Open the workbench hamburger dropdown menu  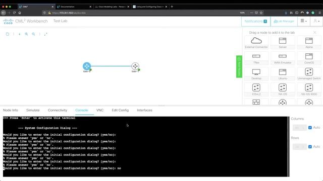point(303,21)
